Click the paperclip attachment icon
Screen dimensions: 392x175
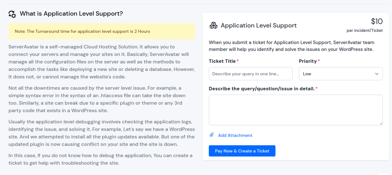tap(212, 135)
